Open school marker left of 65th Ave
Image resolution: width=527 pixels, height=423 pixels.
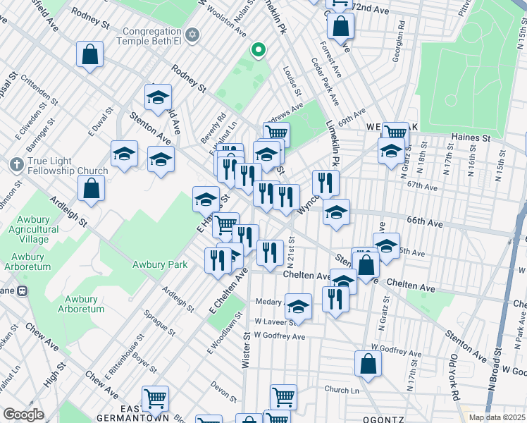(387, 248)
